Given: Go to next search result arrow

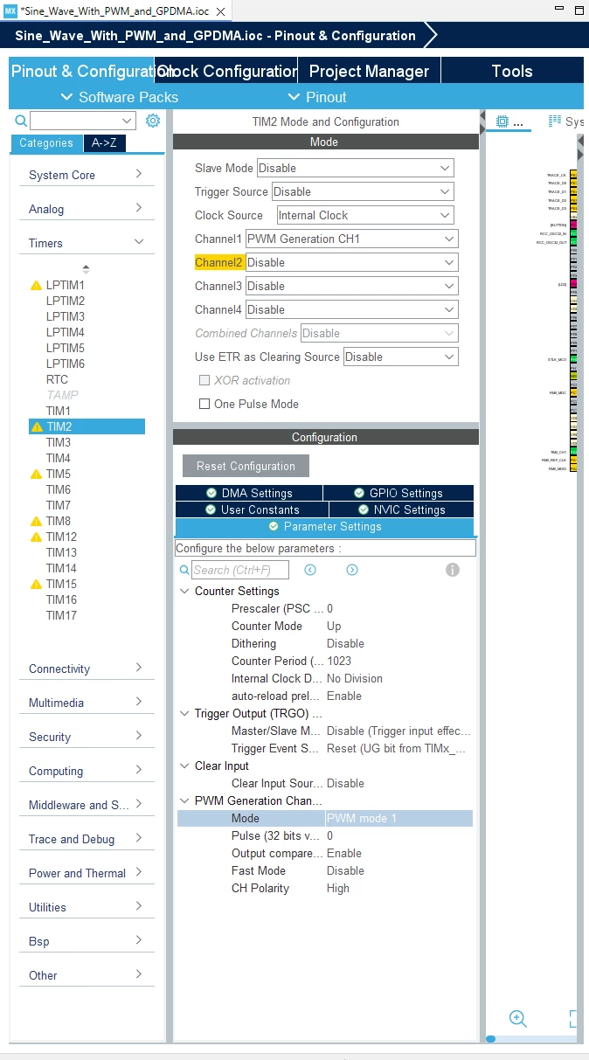Looking at the screenshot, I should 352,570.
